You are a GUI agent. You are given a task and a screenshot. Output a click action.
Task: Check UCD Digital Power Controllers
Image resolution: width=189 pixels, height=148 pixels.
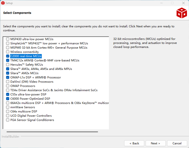tap(8, 116)
